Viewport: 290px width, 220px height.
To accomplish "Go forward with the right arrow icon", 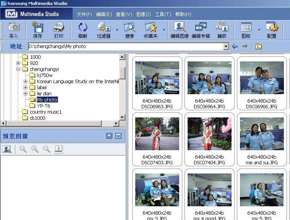I will [245, 47].
